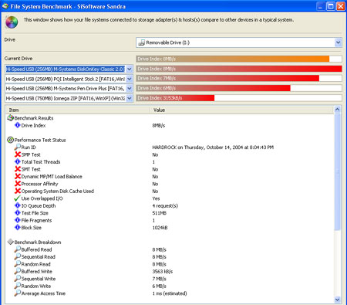Minimize the File System Benchmark window
This screenshot has height=305, width=347.
[320, 6]
